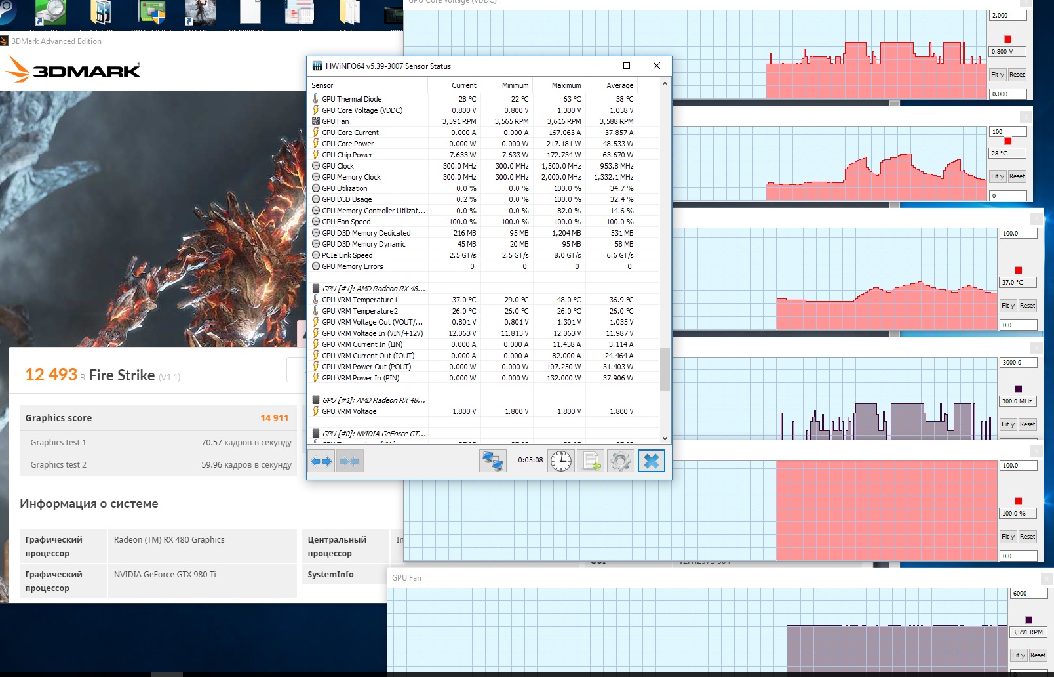Screen dimensions: 1054x677
Task: Select the ROTTR game shortcut on desktop
Action: [x=201, y=14]
